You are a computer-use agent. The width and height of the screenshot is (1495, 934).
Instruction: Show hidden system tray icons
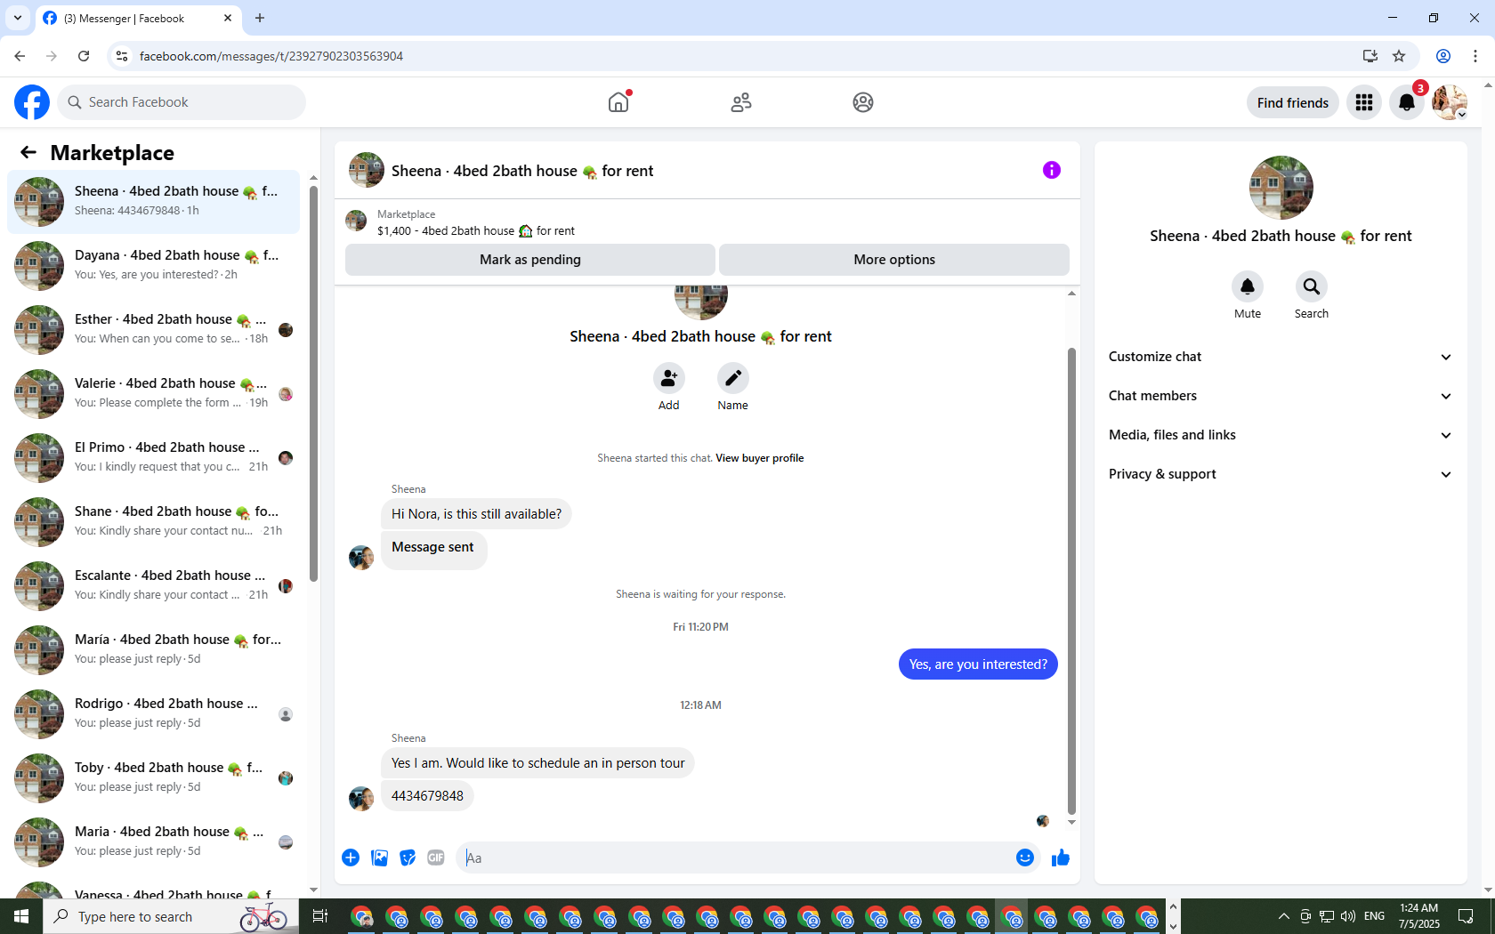(x=1283, y=916)
